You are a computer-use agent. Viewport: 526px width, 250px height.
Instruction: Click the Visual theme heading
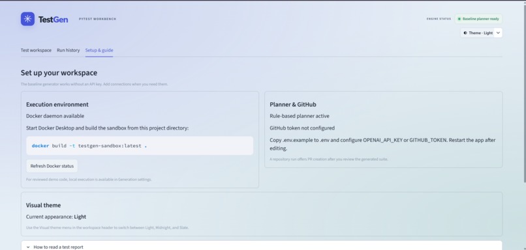pyautogui.click(x=43, y=205)
